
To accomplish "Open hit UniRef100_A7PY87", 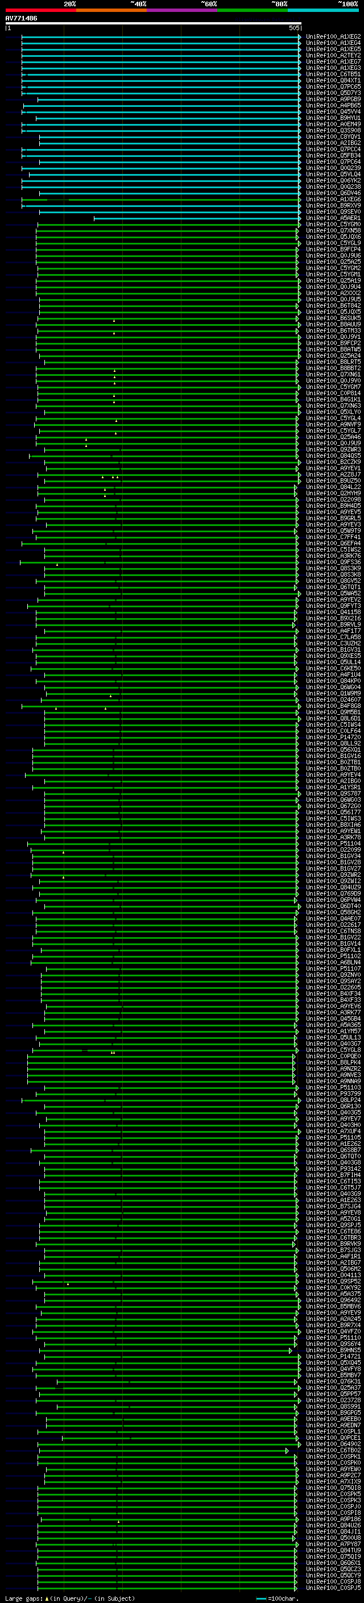I will (x=333, y=1544).
